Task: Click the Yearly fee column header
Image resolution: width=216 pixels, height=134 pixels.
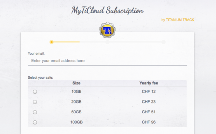Action: coord(149,83)
